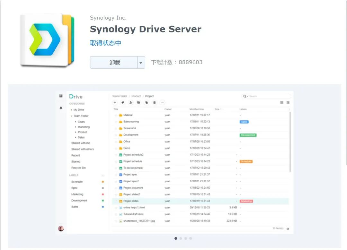The image size is (347, 250).
Task: Click the Synology Inc. publisher name
Action: click(108, 18)
